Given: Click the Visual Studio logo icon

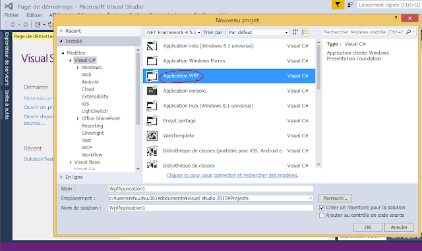Looking at the screenshot, I should [9, 6].
